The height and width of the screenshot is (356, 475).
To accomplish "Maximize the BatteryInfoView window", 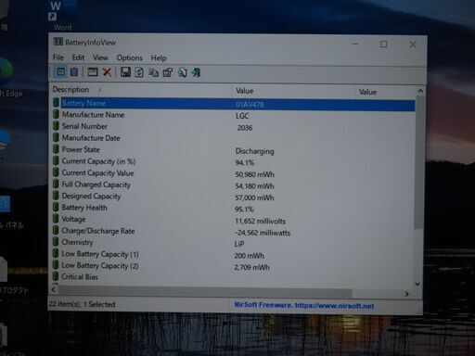I will tap(383, 44).
